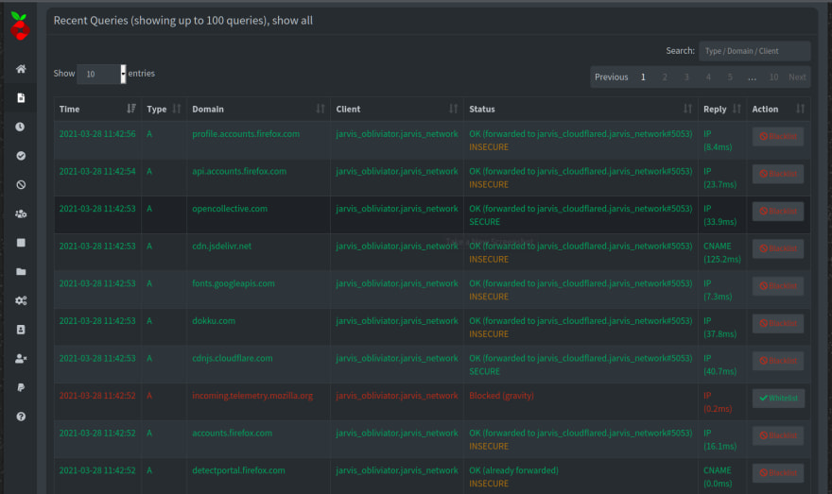Open the Query Log document icon
Viewport: 832px width, 494px height.
coord(21,98)
